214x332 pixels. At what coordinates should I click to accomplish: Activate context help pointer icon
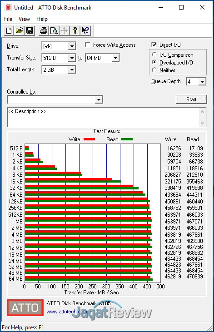point(85,31)
